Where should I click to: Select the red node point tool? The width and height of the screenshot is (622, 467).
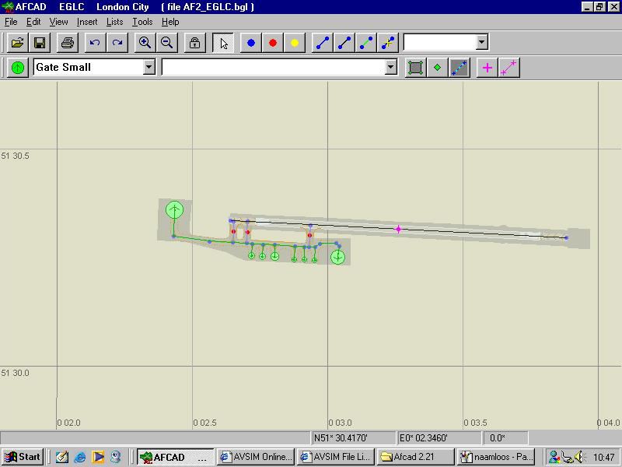pos(272,43)
